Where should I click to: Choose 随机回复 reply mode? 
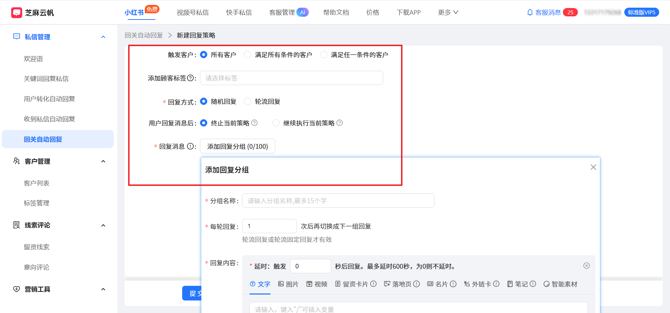[204, 101]
